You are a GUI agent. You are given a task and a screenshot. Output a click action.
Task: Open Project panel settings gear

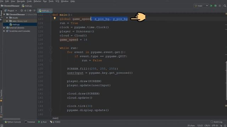pyautogui.click(x=30, y=11)
